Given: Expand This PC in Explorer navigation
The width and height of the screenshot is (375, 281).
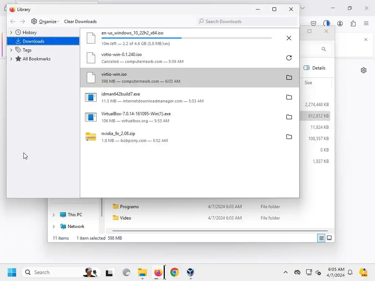Looking at the screenshot, I should (54, 215).
